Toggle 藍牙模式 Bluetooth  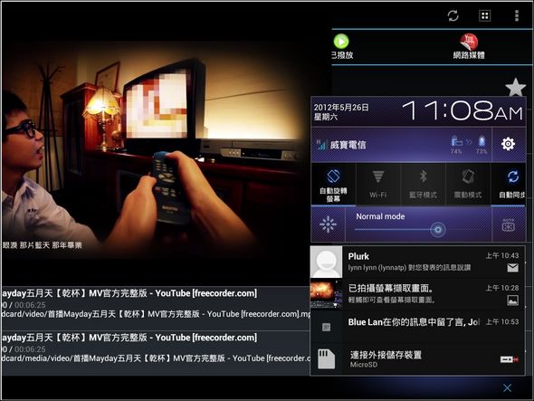pos(423,185)
